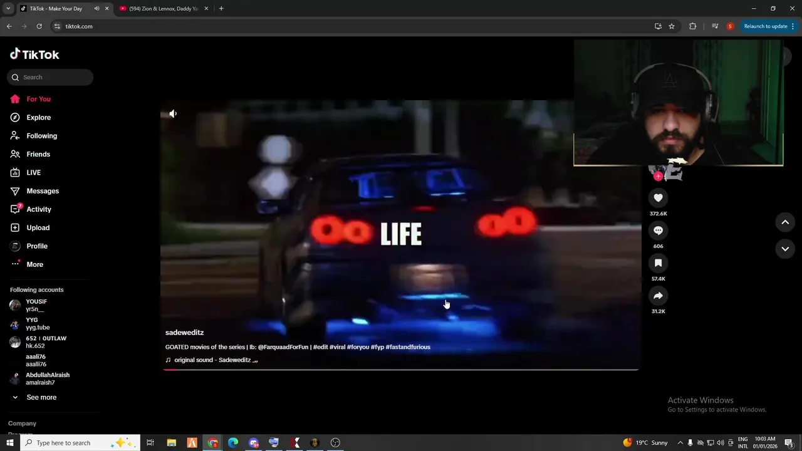Open original sound - Sadeweditz link
Screen dimensions: 802x451
(x=212, y=360)
